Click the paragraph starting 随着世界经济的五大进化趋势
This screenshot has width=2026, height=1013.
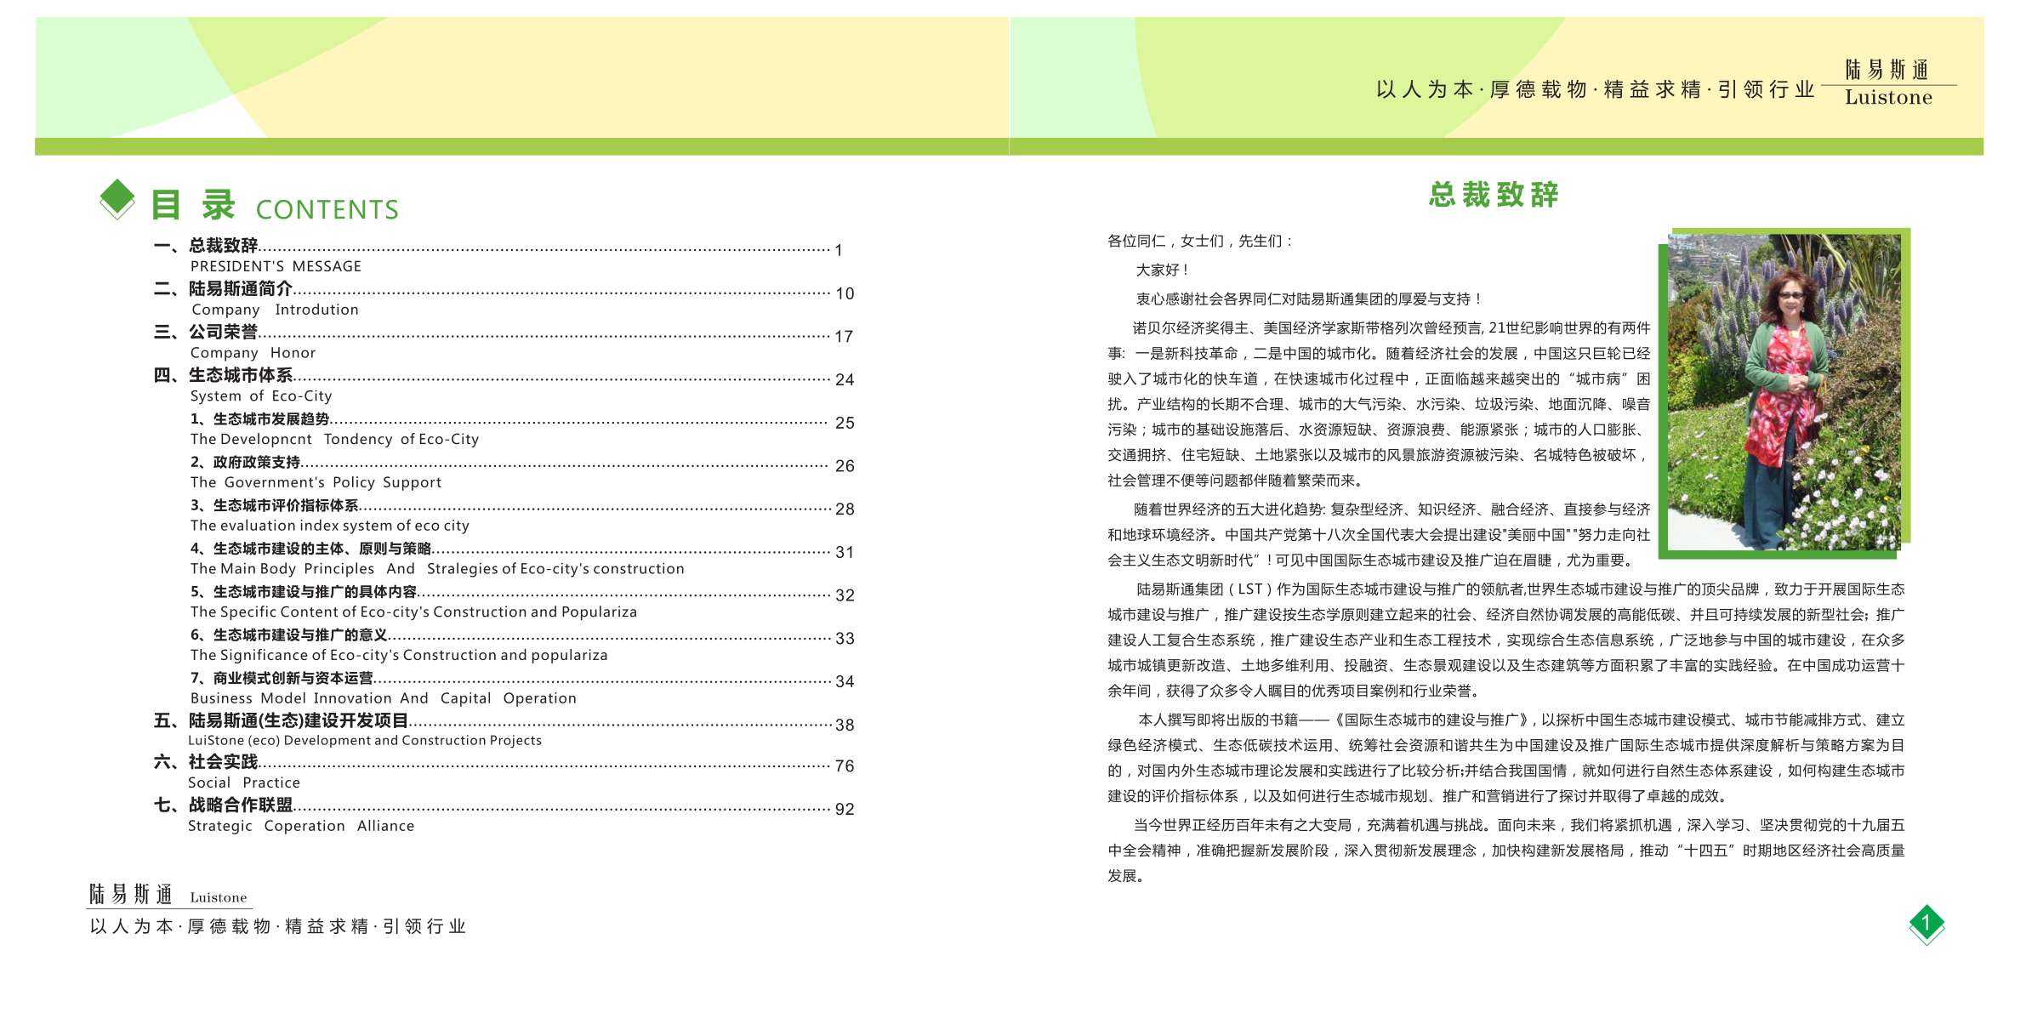tap(1379, 535)
